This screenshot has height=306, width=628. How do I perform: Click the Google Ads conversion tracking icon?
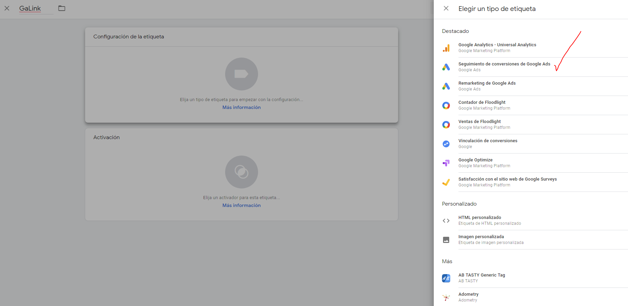446,67
